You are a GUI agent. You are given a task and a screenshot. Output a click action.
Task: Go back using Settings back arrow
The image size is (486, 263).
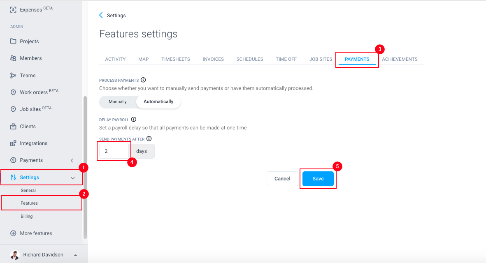coord(101,15)
